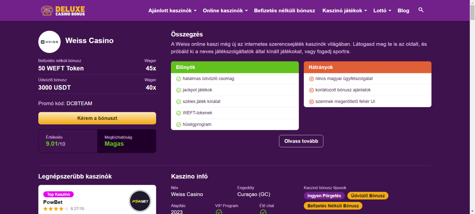The height and width of the screenshot is (214, 475).
Task: Open the search magnifier icon
Action: pos(421,10)
